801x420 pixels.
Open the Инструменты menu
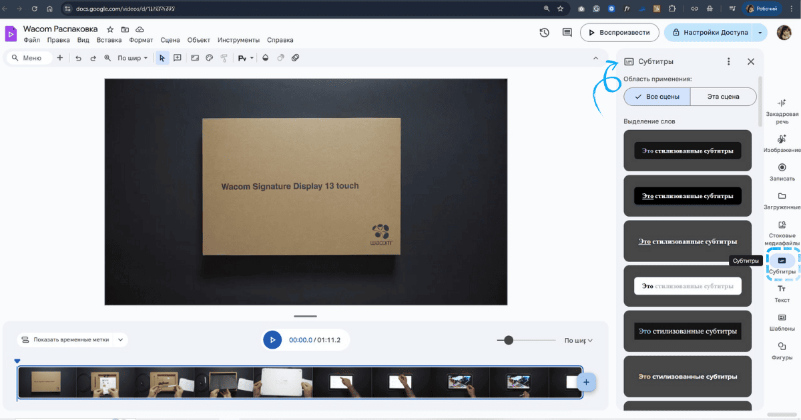[x=239, y=39]
